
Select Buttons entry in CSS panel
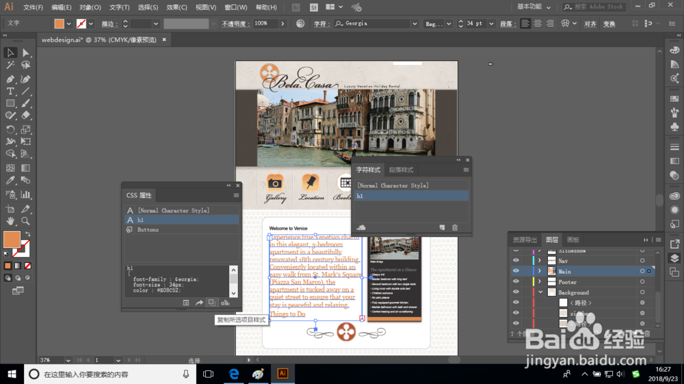[182, 230]
